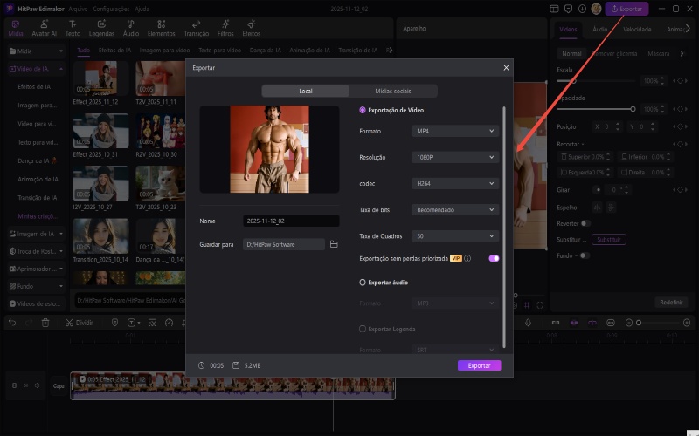Image resolution: width=699 pixels, height=436 pixels.
Task: Open the Legendas tool in toolbar
Action: (101, 27)
